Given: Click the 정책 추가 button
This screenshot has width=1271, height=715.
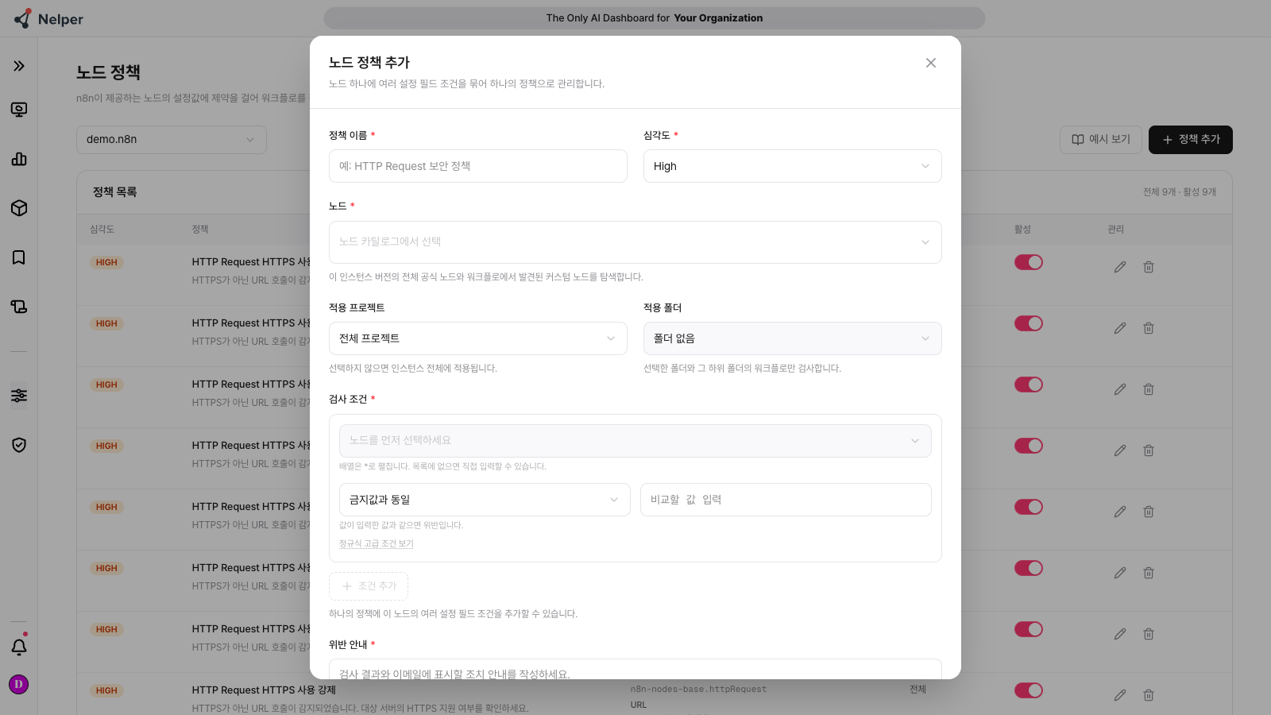Looking at the screenshot, I should [x=1191, y=140].
